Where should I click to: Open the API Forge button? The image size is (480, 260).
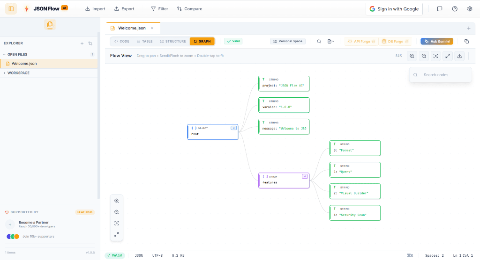click(x=361, y=41)
